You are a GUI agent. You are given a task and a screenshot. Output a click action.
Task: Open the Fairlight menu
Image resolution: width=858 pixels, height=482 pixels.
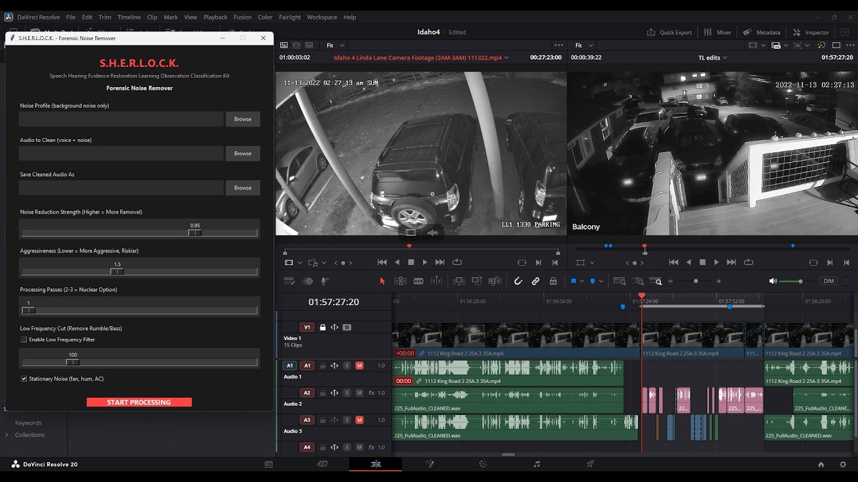tap(289, 17)
